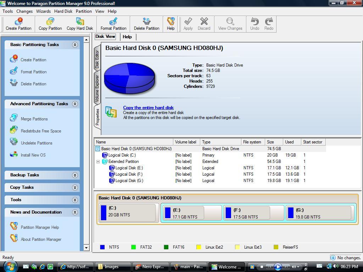Choose Redistribute Free Space task

click(41, 131)
